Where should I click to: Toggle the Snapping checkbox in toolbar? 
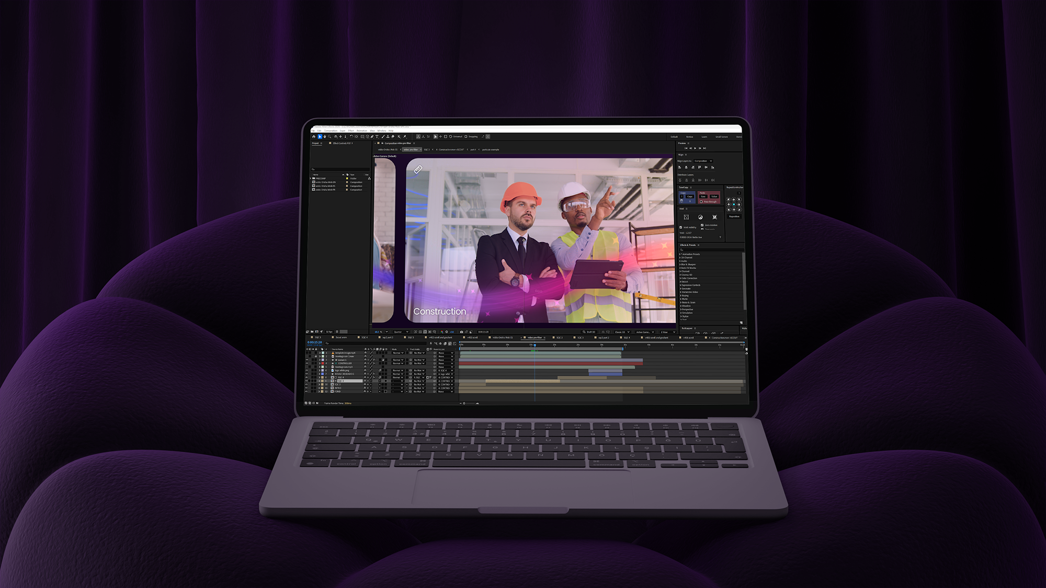[x=466, y=137]
